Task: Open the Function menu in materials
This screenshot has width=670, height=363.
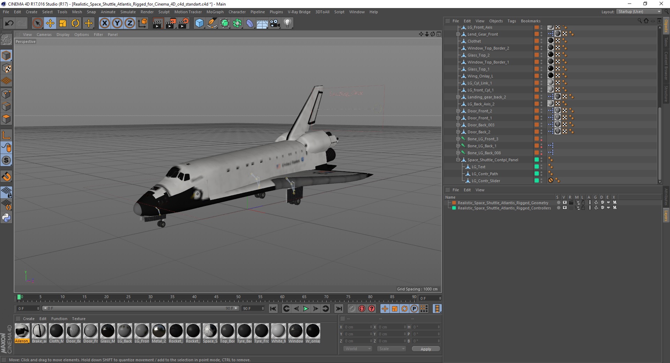Action: point(59,319)
